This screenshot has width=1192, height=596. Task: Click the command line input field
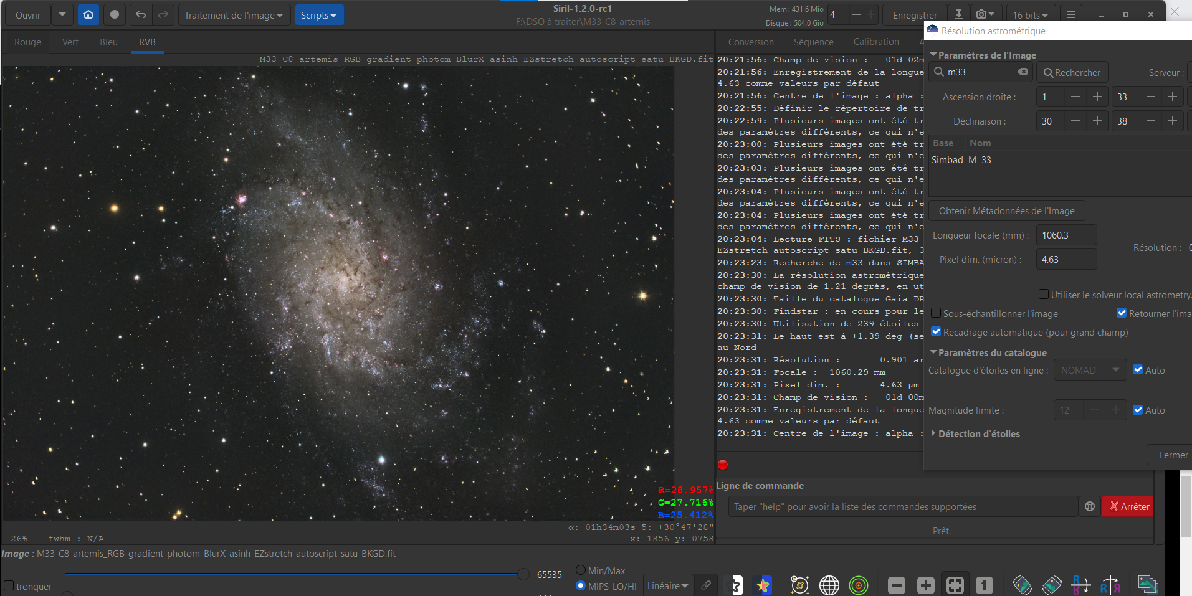[902, 507]
